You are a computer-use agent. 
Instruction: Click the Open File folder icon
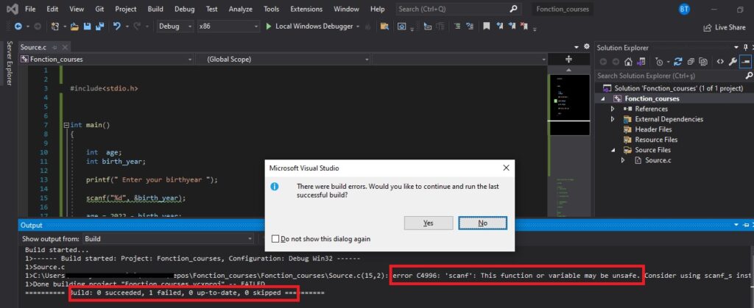pyautogui.click(x=74, y=26)
